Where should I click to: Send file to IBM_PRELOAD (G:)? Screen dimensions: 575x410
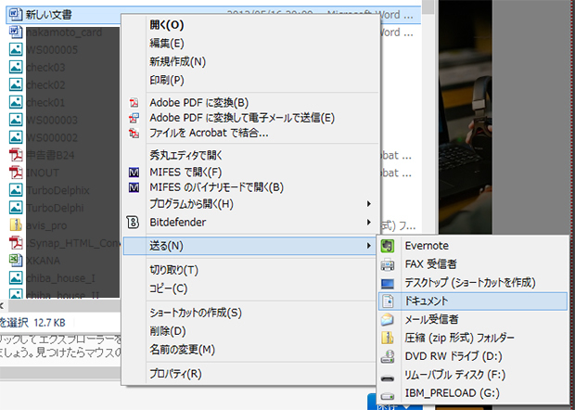473,393
